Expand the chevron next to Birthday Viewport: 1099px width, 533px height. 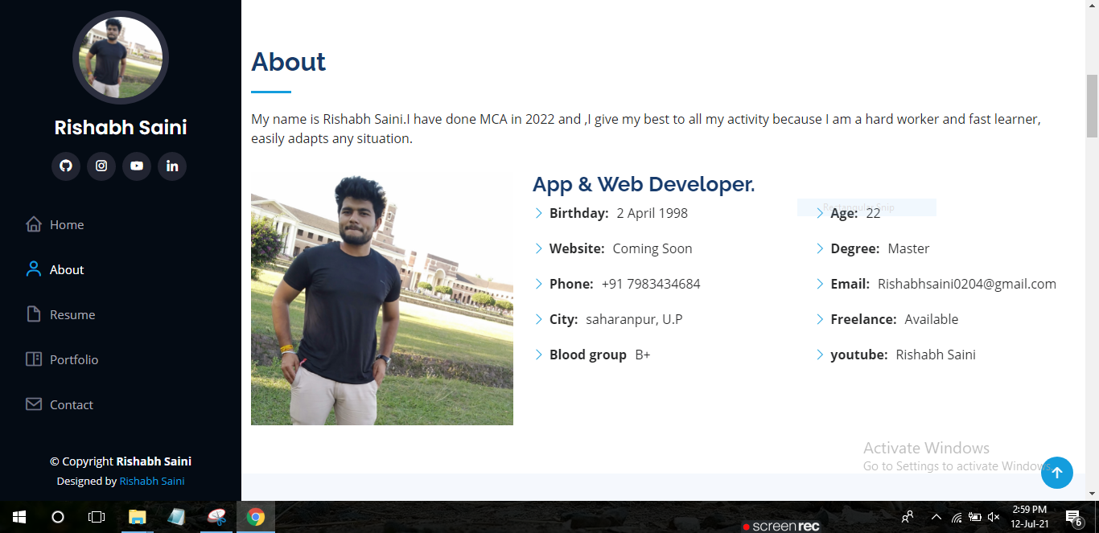(x=537, y=213)
